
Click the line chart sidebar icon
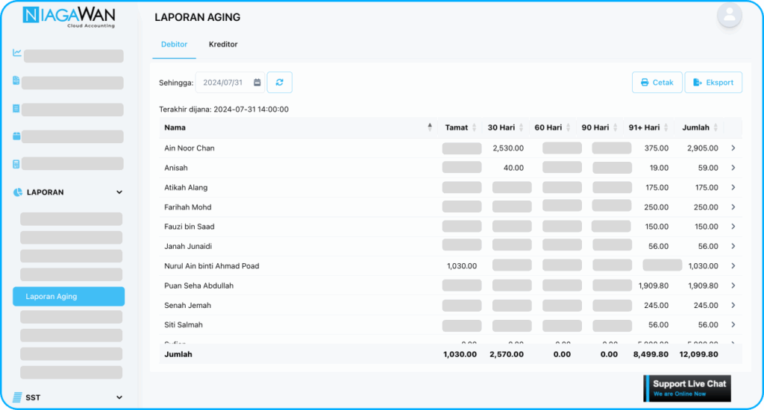click(x=17, y=52)
